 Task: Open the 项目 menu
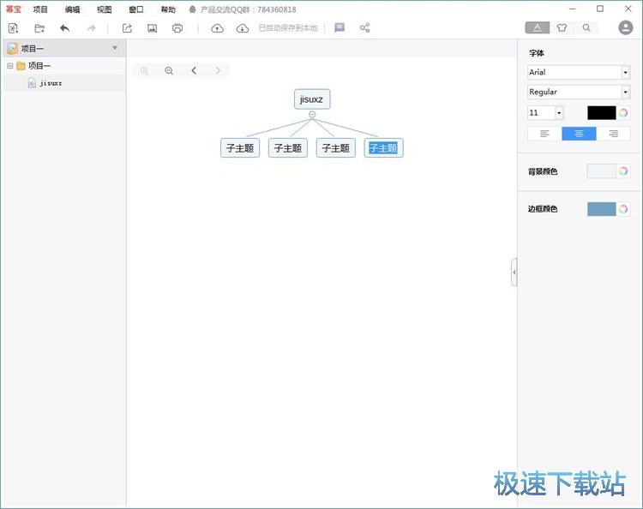(x=40, y=9)
